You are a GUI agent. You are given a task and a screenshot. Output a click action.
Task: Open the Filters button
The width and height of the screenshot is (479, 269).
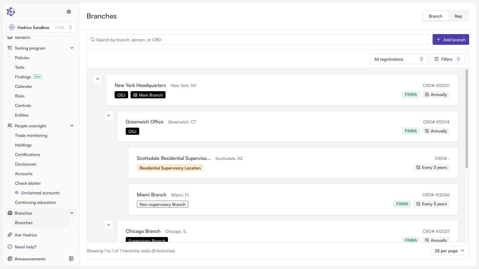[448, 59]
